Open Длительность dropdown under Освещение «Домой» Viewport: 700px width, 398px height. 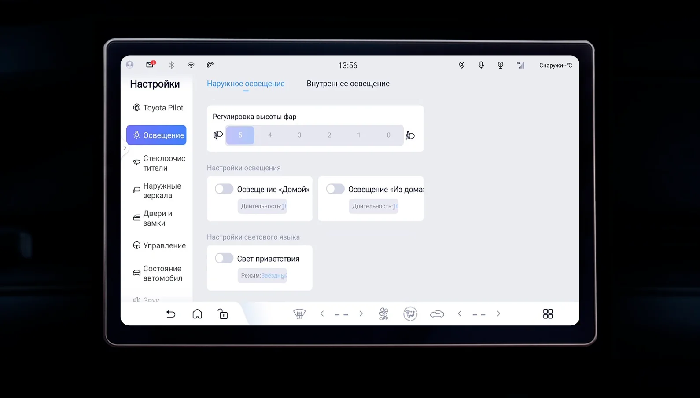[x=262, y=206]
